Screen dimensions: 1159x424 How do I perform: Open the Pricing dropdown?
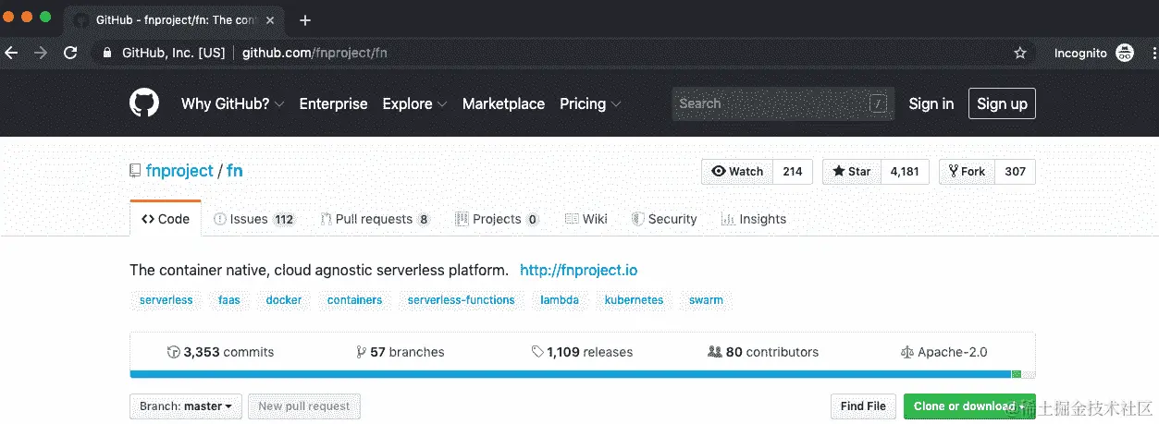point(590,103)
